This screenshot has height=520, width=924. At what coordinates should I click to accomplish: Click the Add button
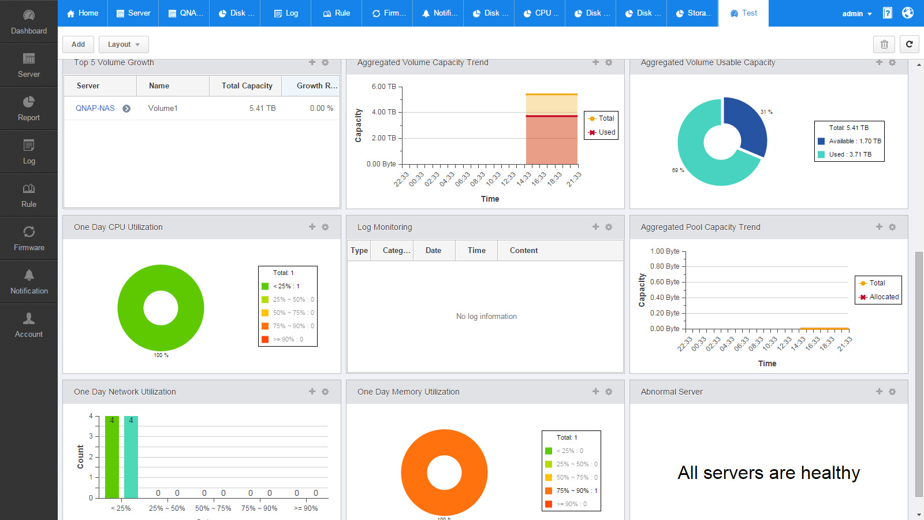78,44
